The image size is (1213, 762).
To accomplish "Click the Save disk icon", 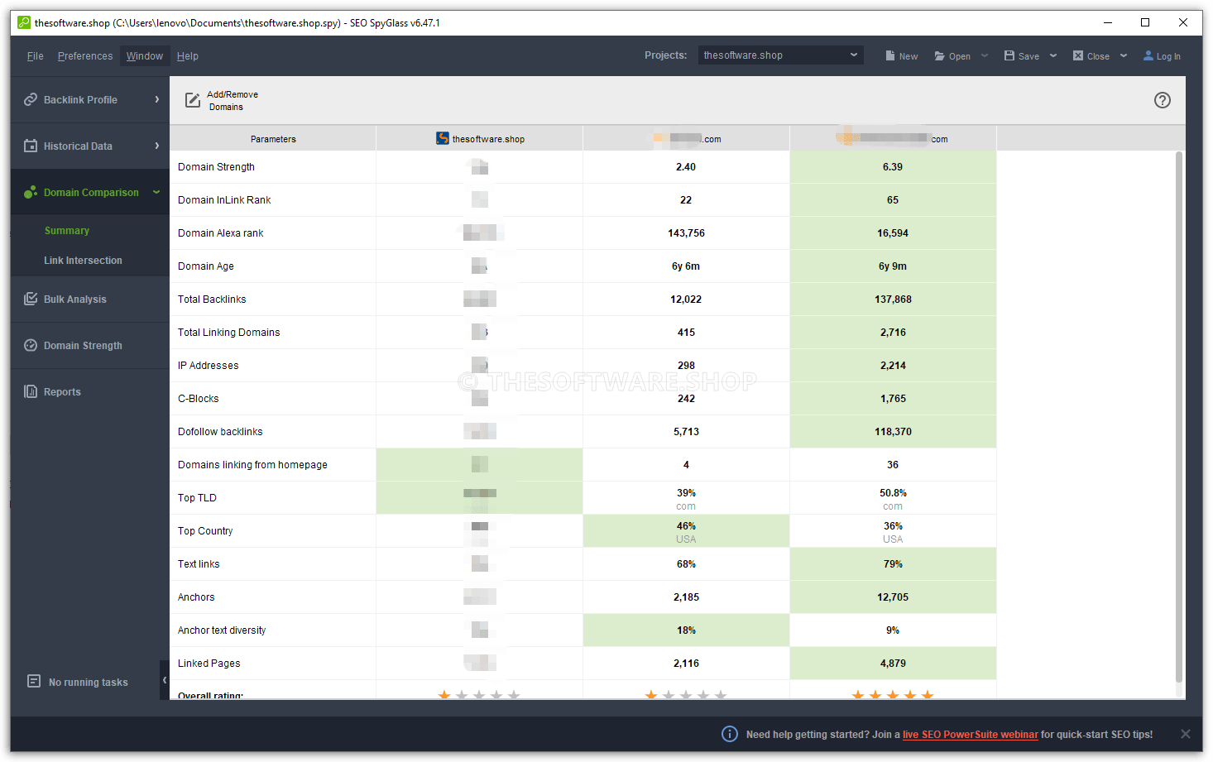I will pos(1009,55).
